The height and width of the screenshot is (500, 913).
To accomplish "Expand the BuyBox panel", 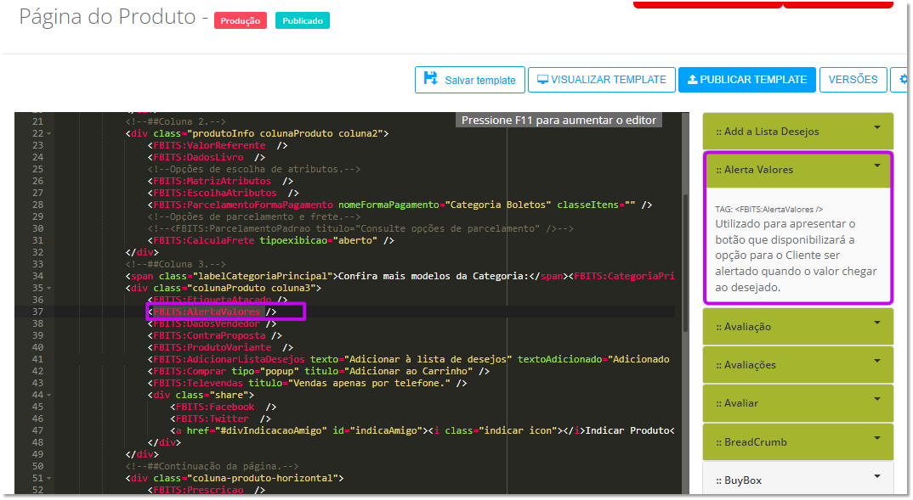I will pos(797,480).
